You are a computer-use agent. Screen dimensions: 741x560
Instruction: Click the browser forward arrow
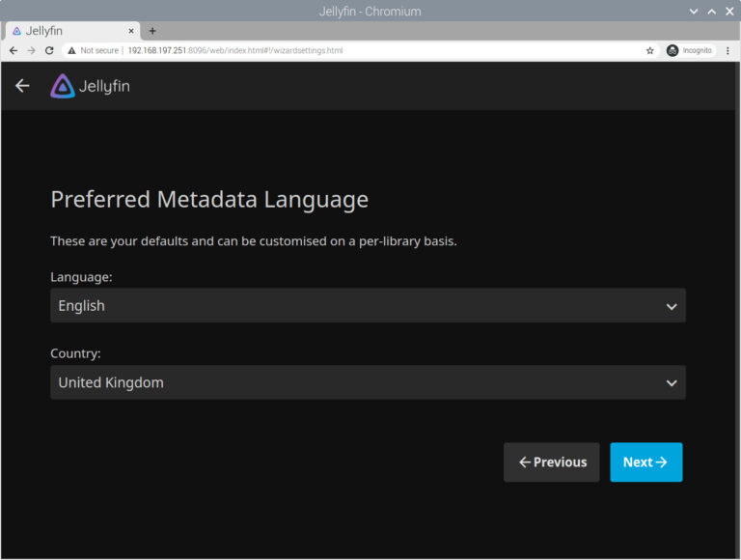[x=31, y=50]
